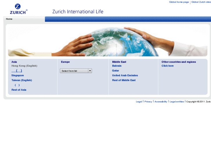Open Global Zurich sites link
This screenshot has height=158, width=211.
click(201, 2)
